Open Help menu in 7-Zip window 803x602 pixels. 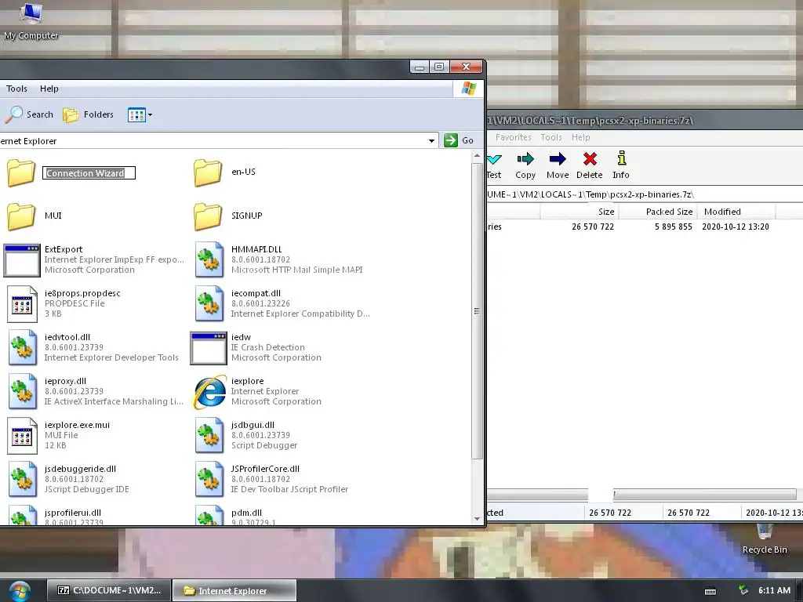(581, 137)
